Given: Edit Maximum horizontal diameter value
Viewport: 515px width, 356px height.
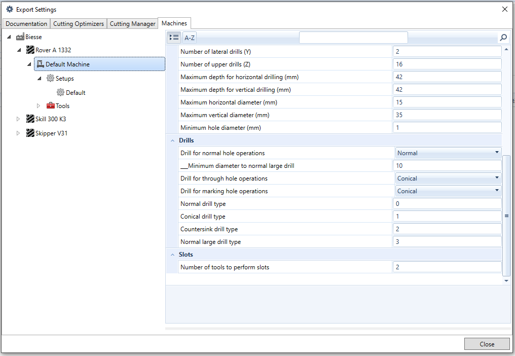Looking at the screenshot, I should coord(447,102).
